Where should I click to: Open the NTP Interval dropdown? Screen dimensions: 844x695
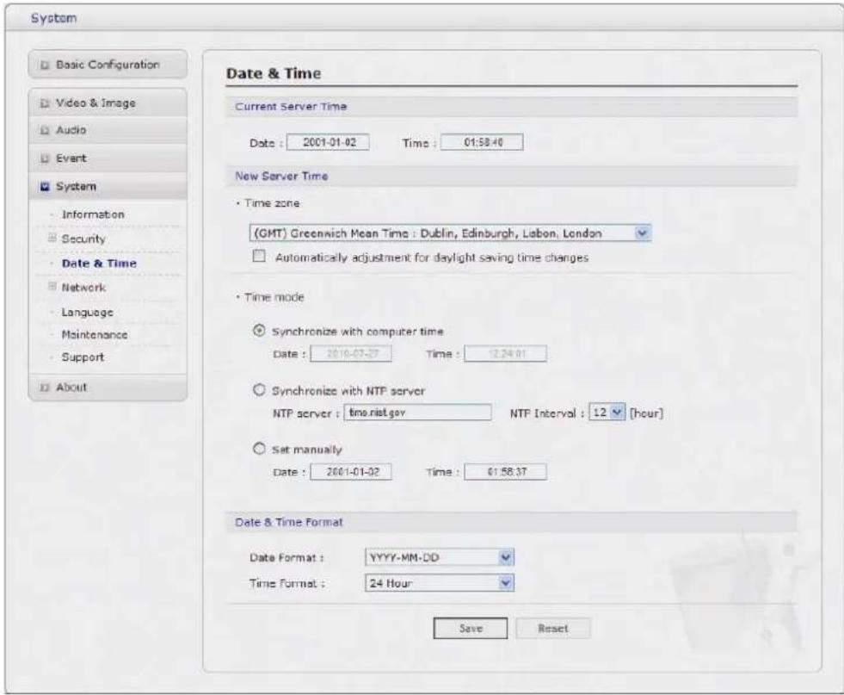(x=607, y=413)
